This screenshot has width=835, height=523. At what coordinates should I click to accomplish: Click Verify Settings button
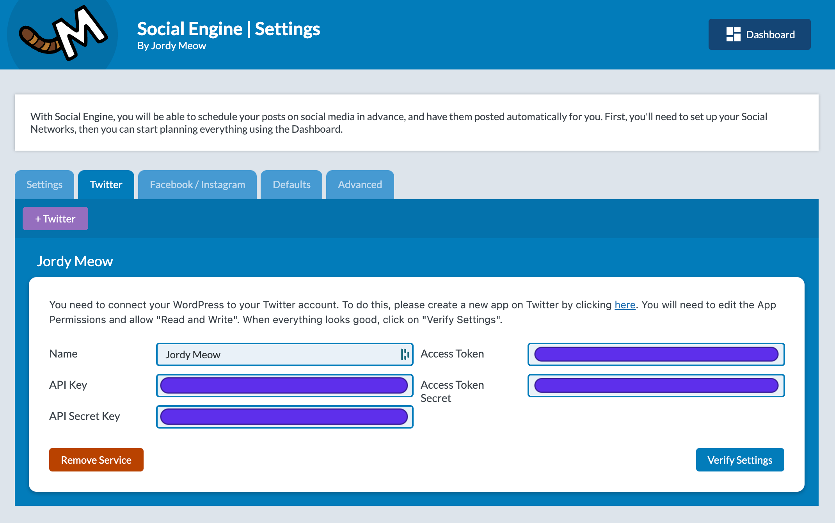click(740, 460)
